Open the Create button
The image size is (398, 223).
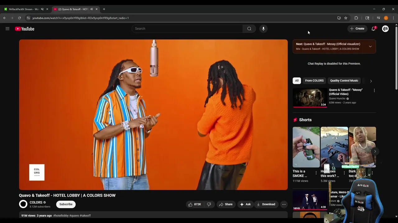[x=357, y=29]
